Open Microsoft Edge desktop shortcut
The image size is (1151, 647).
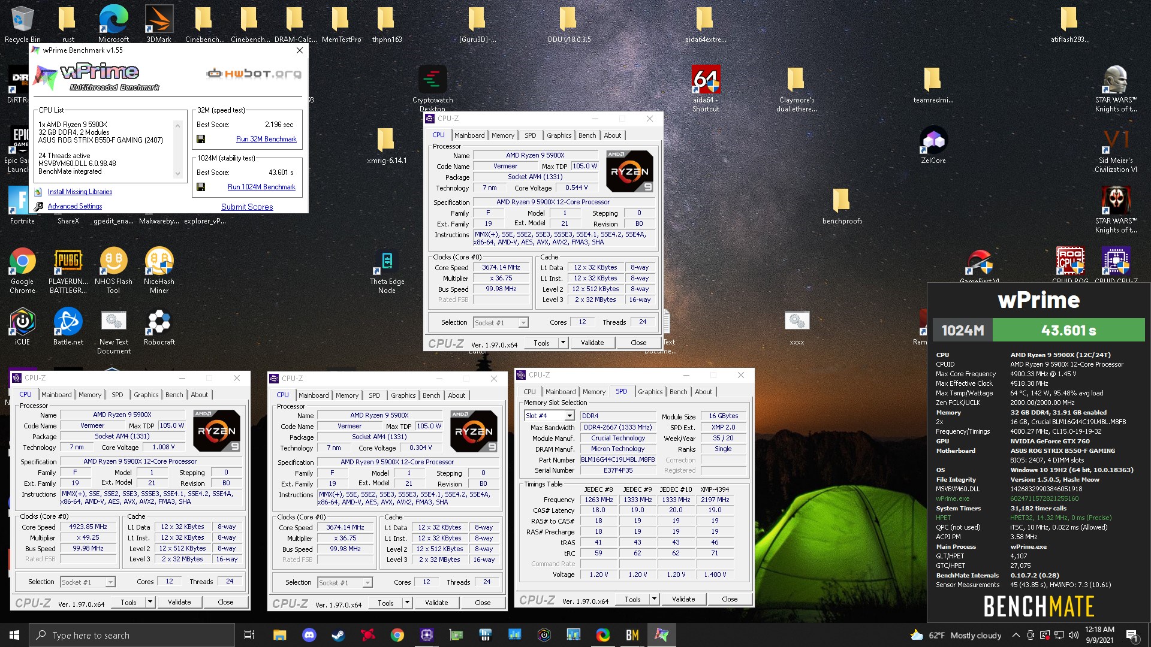pyautogui.click(x=113, y=24)
